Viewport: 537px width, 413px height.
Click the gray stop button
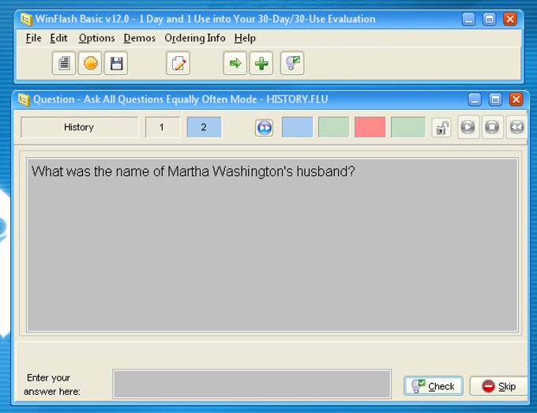[492, 127]
